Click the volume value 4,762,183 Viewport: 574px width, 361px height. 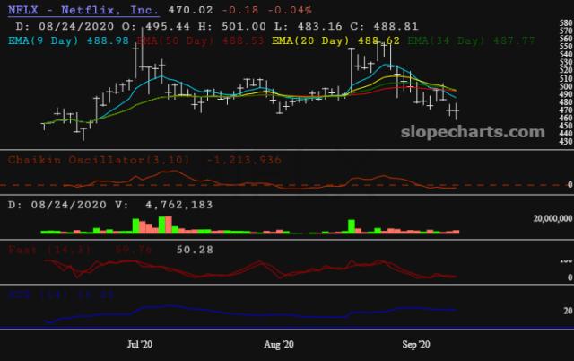coord(179,205)
